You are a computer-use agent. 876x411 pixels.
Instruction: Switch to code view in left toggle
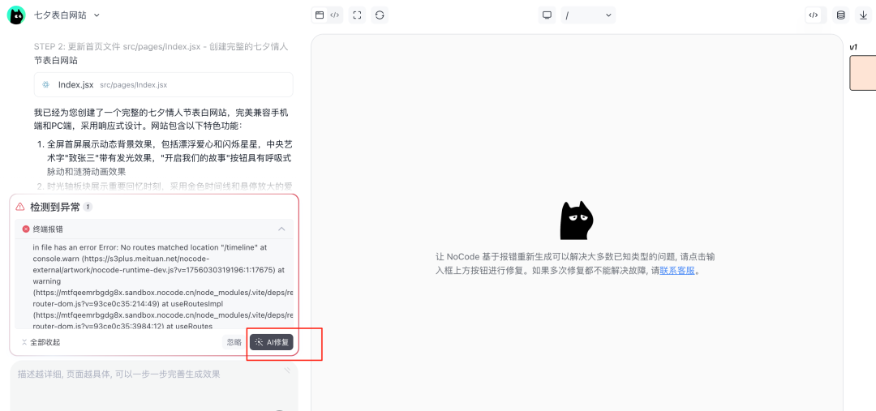coord(334,15)
